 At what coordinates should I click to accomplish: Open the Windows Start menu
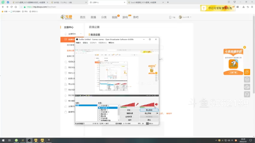coord(3,140)
